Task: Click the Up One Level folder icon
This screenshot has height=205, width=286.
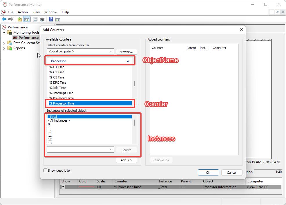Action: pyautogui.click(x=19, y=19)
